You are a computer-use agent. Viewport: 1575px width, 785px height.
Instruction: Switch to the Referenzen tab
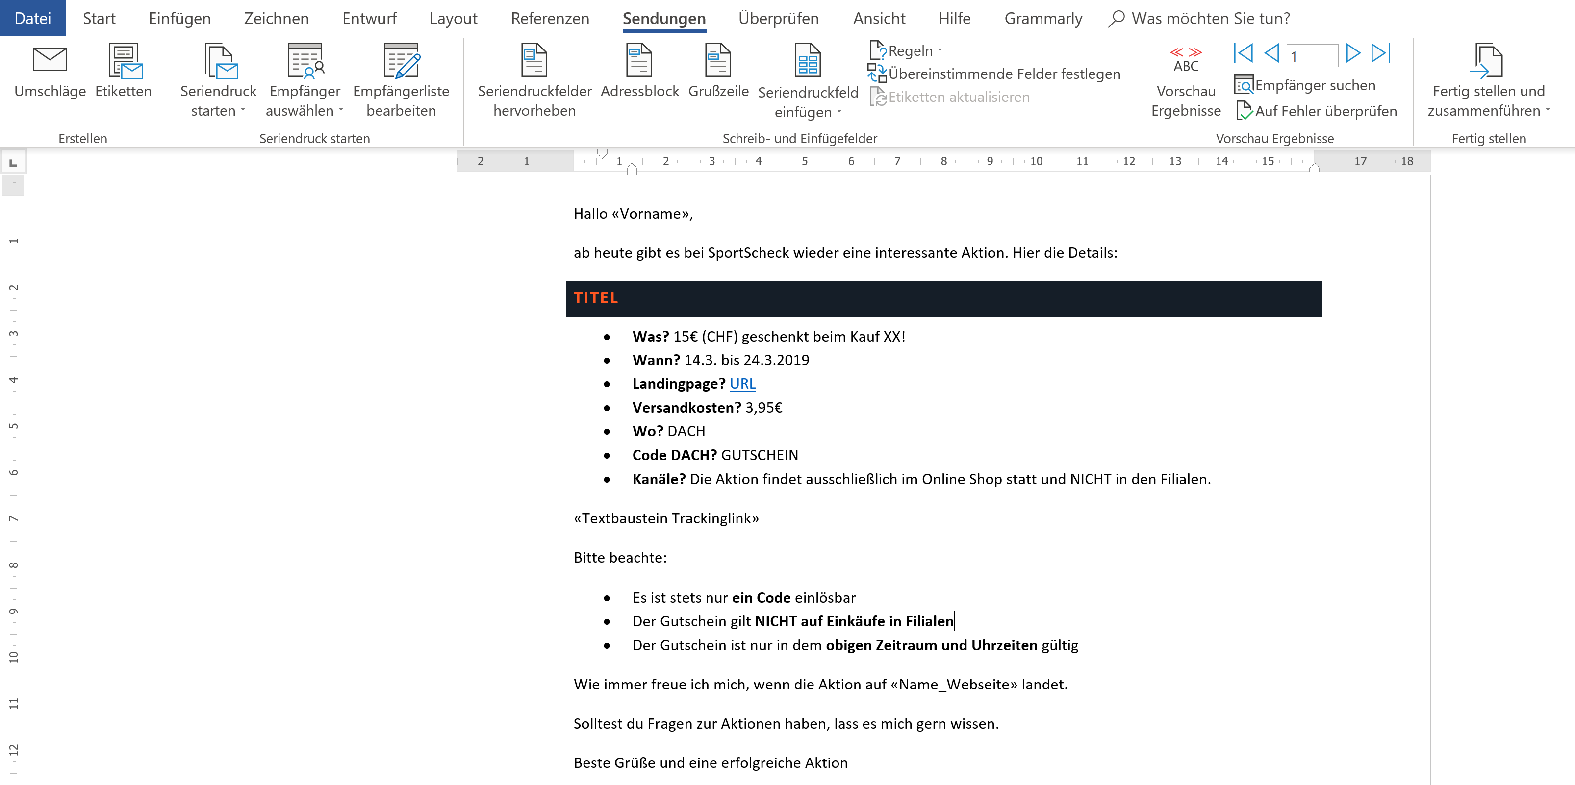[x=550, y=18]
